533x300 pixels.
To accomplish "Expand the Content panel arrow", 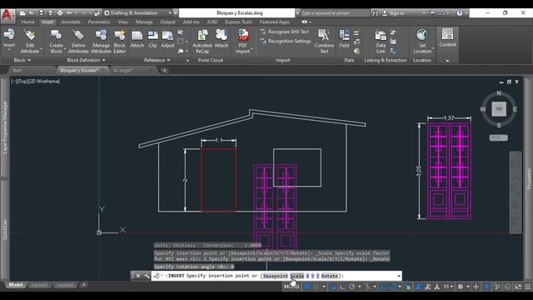I will (x=447, y=61).
